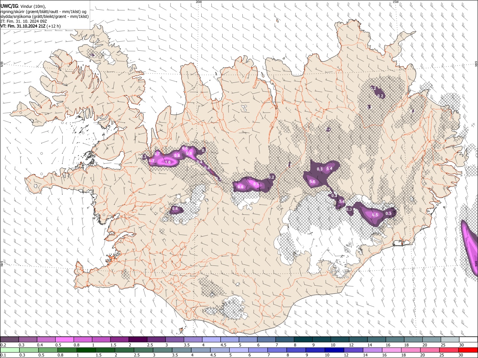This screenshot has width=478, height=358.
Task: Select top legend swatch between 12 and 14
Action: [x=358, y=340]
